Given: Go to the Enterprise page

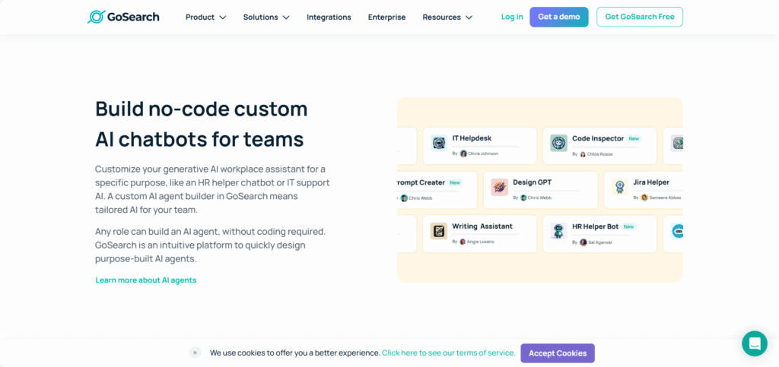Looking at the screenshot, I should pyautogui.click(x=386, y=17).
